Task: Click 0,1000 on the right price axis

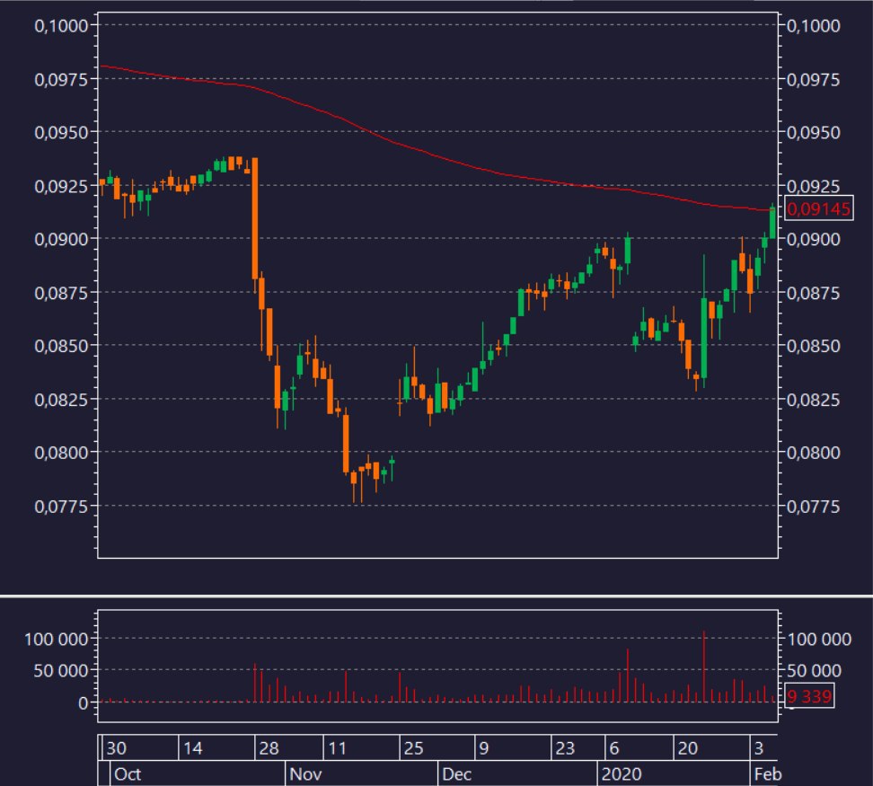Action: 813,26
